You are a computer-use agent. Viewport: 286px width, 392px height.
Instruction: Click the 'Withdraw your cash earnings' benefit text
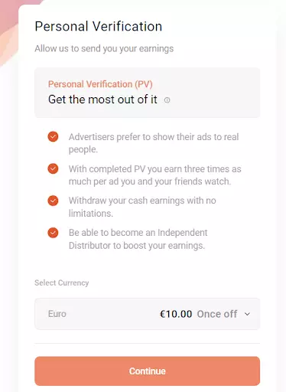point(142,207)
